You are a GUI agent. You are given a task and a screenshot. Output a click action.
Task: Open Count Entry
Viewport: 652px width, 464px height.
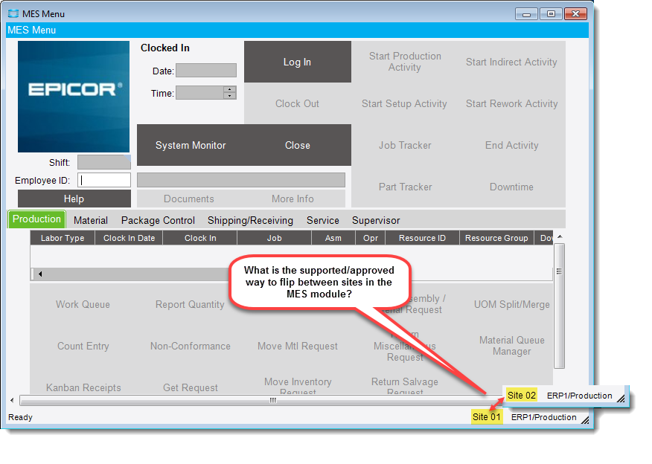83,346
